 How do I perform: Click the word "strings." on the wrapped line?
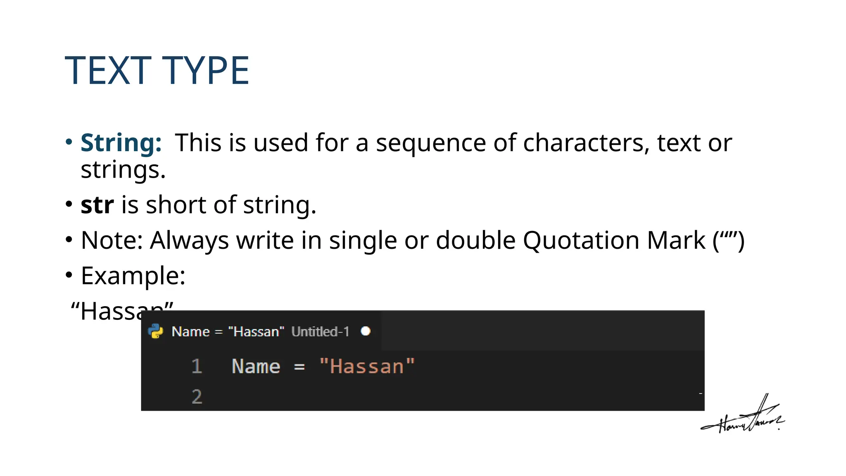pos(123,169)
